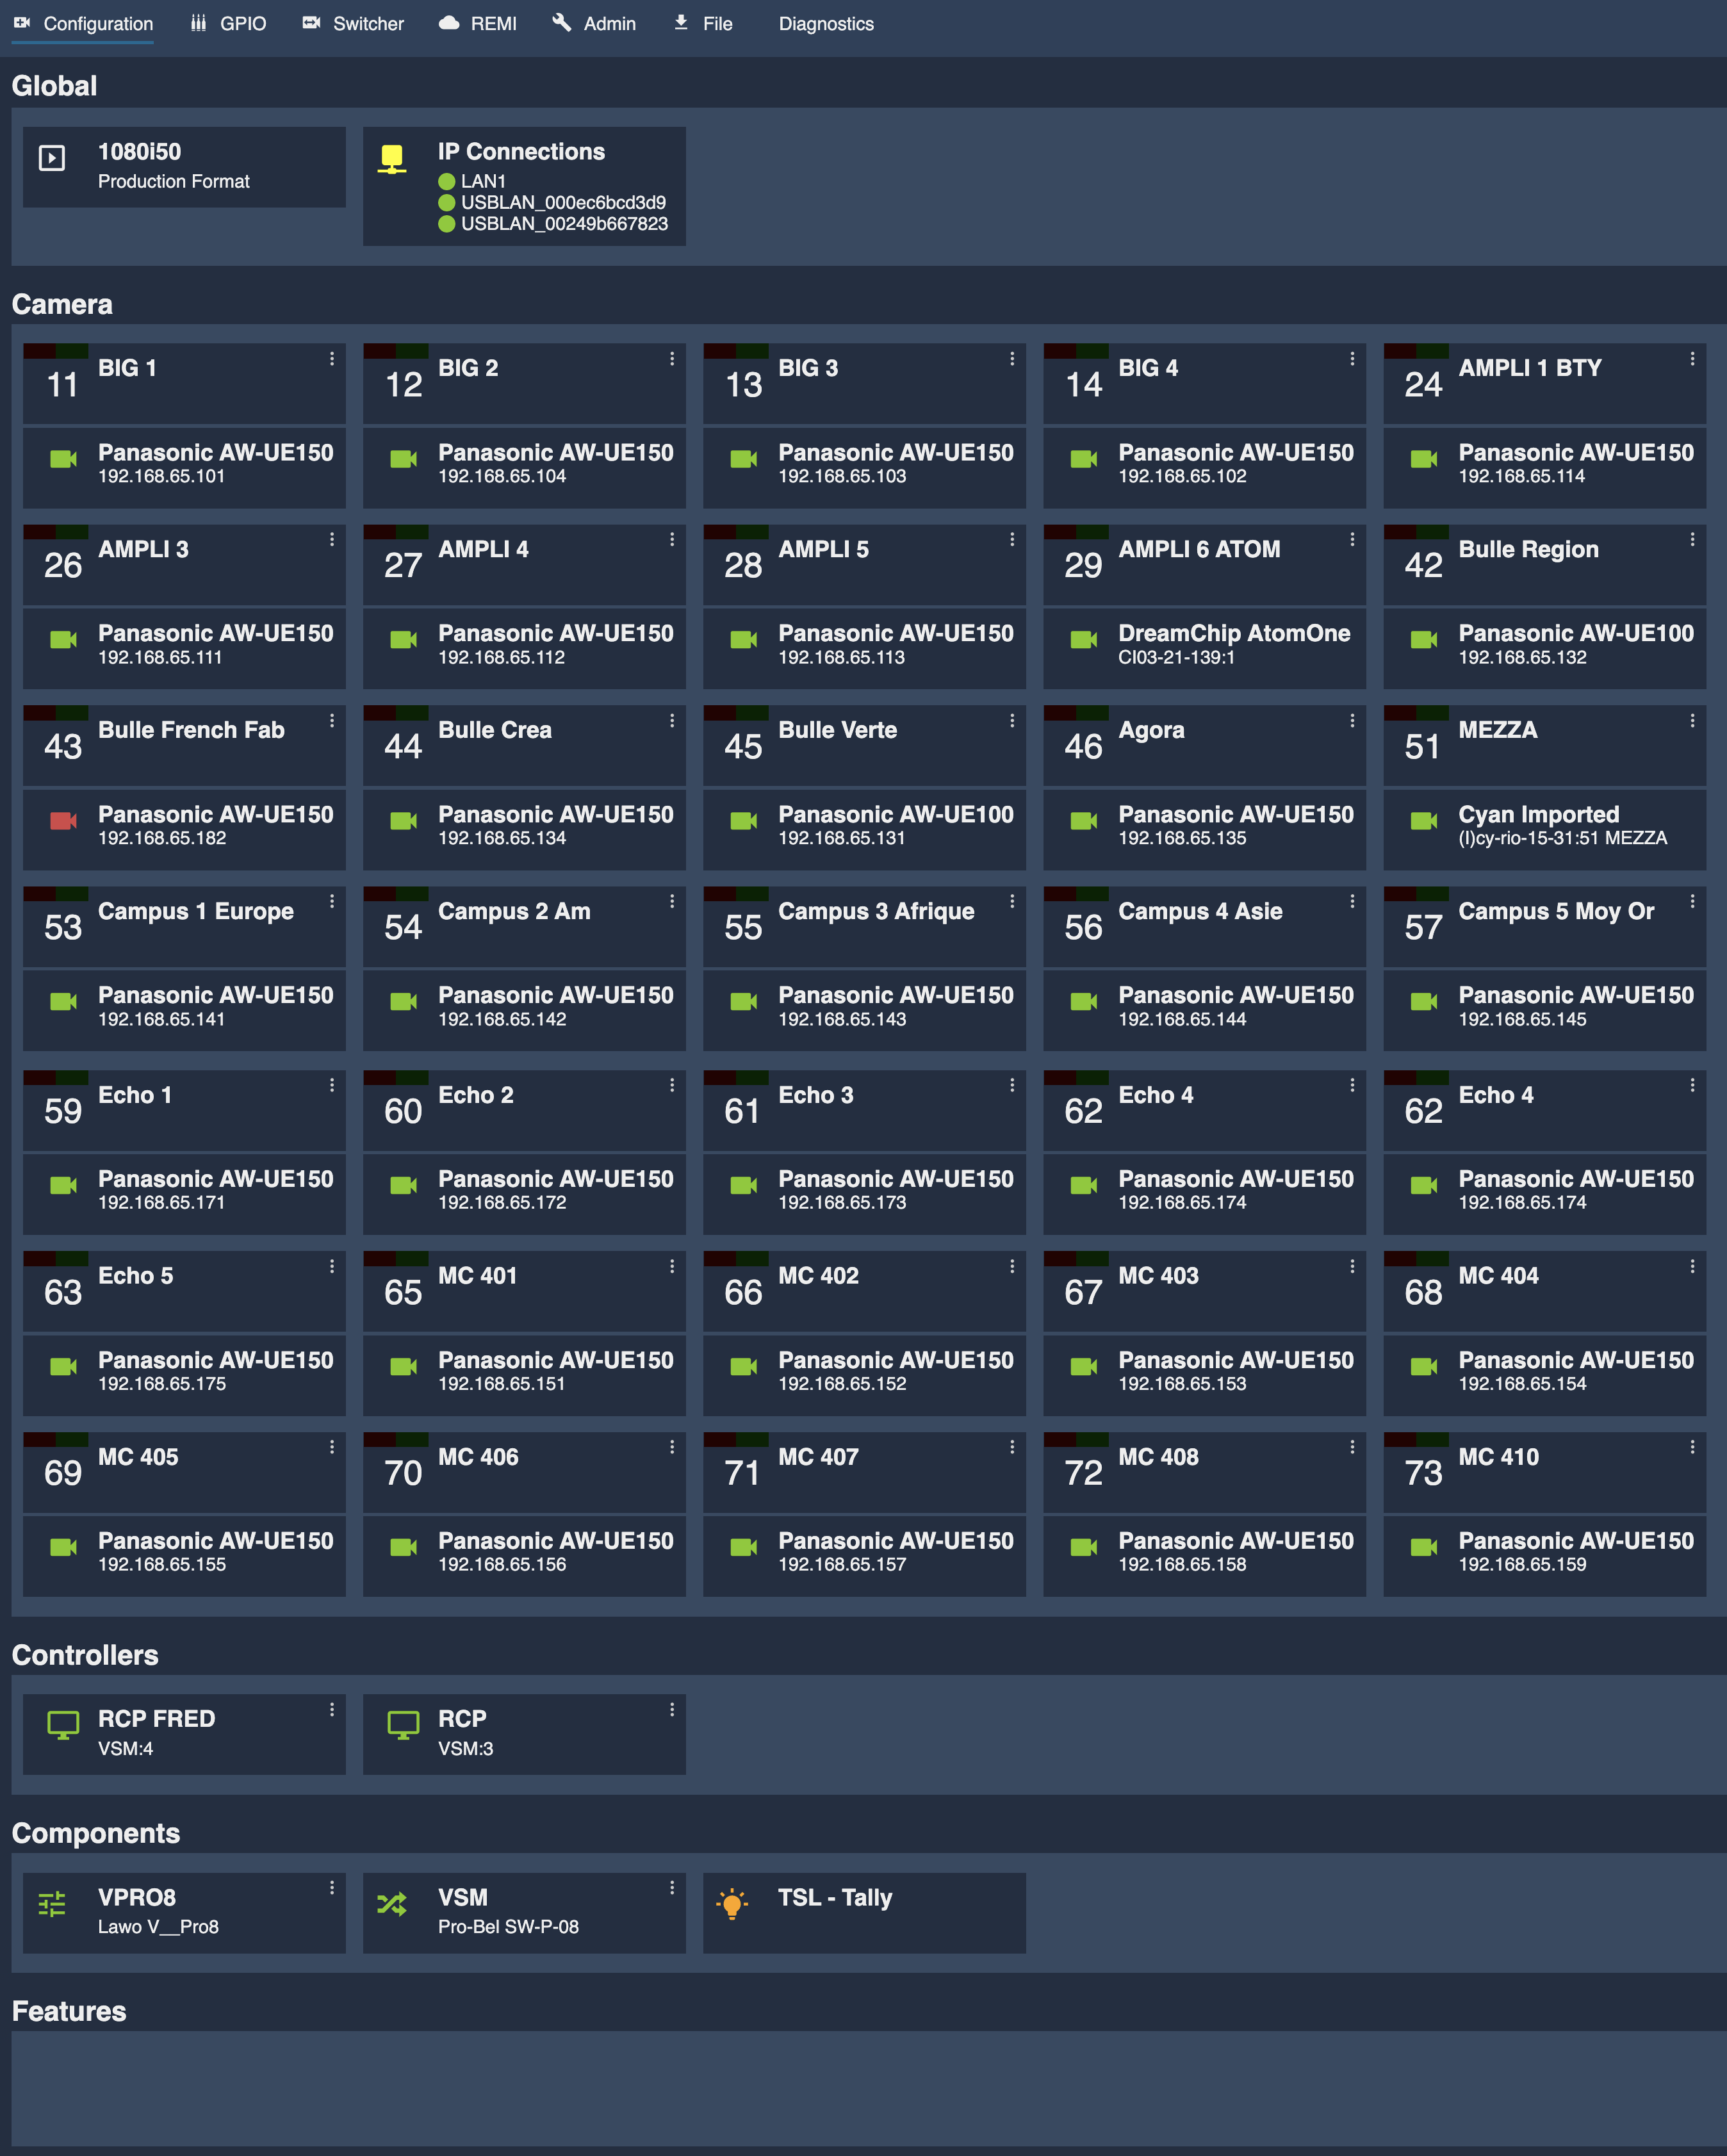Click the camera icon for 192.168.65.156
This screenshot has height=2156, width=1727.
(403, 1548)
